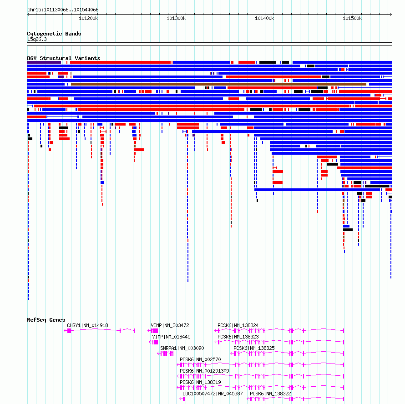
Task: Open the PCSK6|NM_001291309 gene label
Action: (205, 371)
